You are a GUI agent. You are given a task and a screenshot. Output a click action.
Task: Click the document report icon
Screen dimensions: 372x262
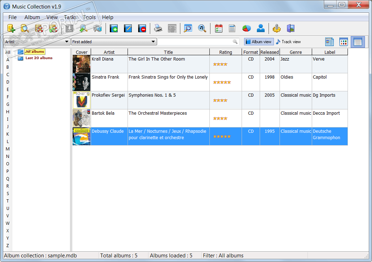coord(232,28)
